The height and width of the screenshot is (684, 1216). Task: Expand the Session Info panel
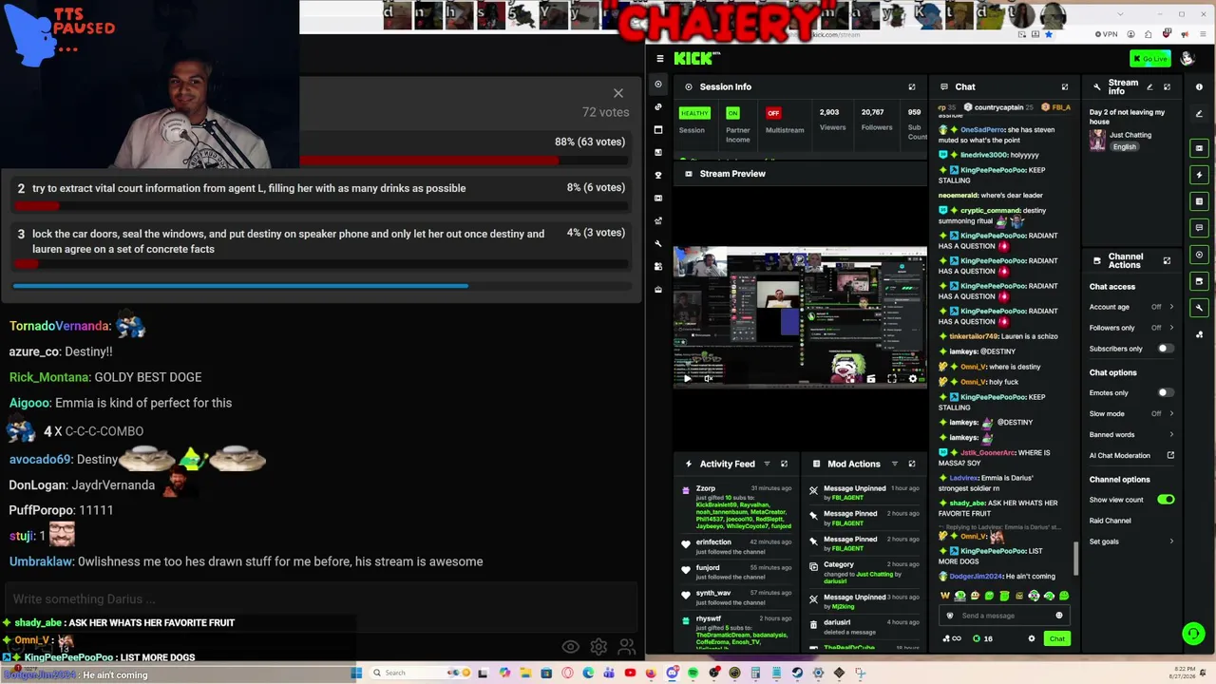coord(912,87)
